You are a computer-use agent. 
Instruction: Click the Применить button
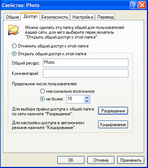(x=131, y=160)
